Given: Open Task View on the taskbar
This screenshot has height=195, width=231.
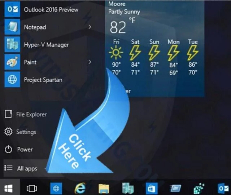Looking at the screenshot, I should click(32, 189).
